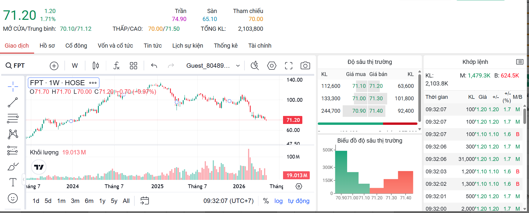This screenshot has height=213, width=529.
Task: Click the 09:32:06 trade row with 31,000 volume
Action: point(474,159)
